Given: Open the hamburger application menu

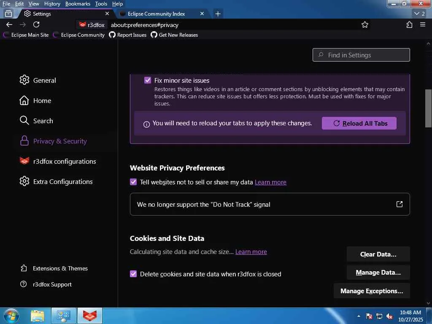Looking at the screenshot, I should (423, 25).
